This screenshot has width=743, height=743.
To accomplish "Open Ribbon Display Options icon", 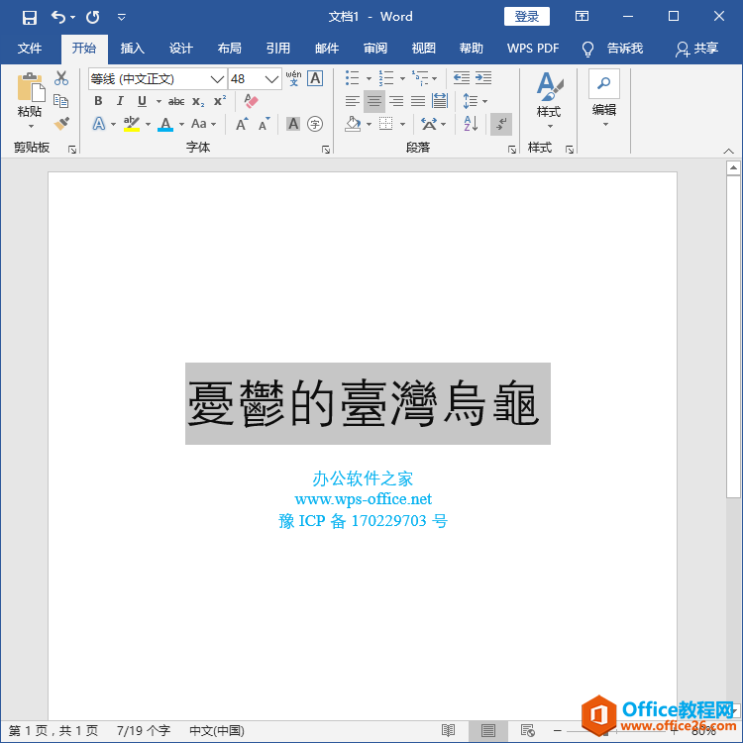I will click(x=582, y=17).
